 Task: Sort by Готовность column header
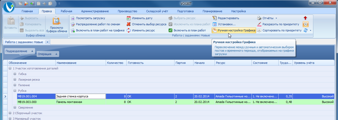pyautogui.click(x=150, y=63)
